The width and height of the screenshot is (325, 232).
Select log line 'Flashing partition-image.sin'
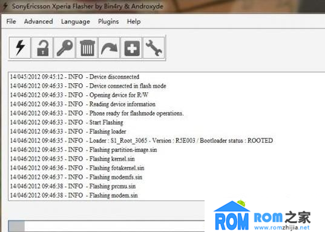[84, 150]
